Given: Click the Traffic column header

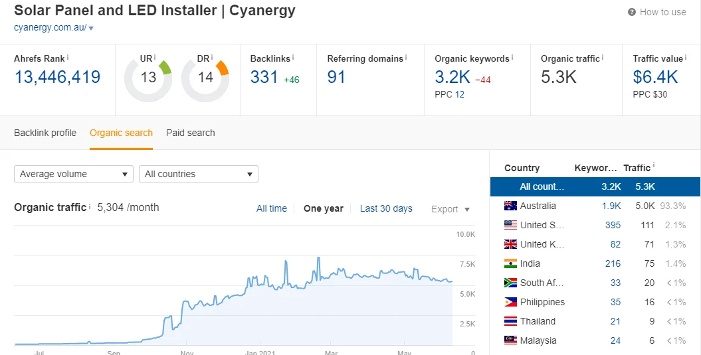Looking at the screenshot, I should (637, 168).
